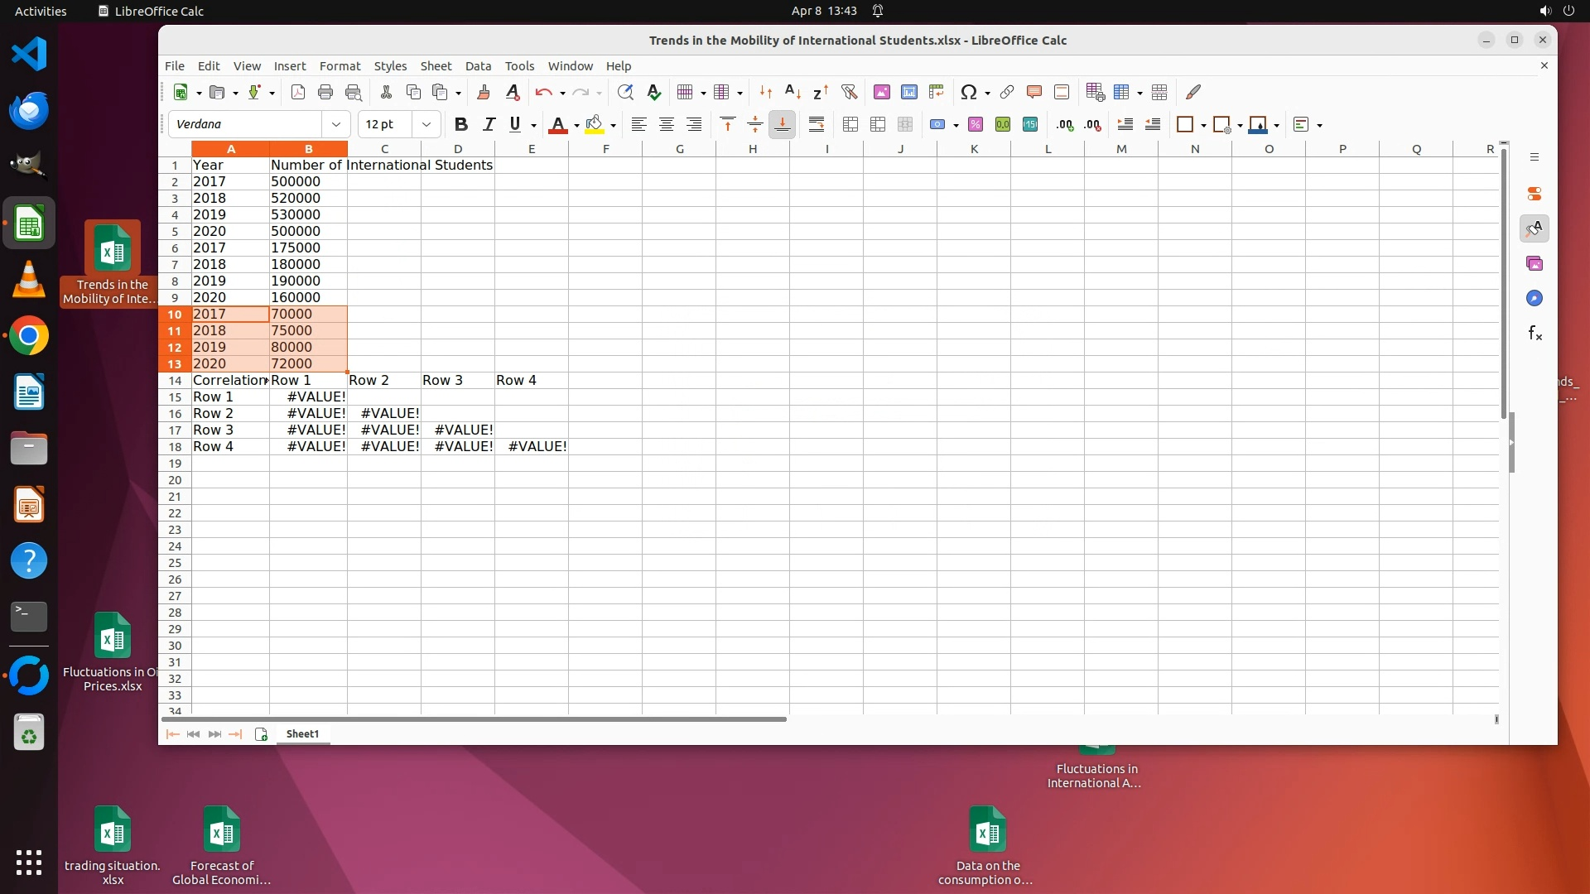The height and width of the screenshot is (894, 1590).
Task: Toggle bold formatting
Action: point(461,125)
